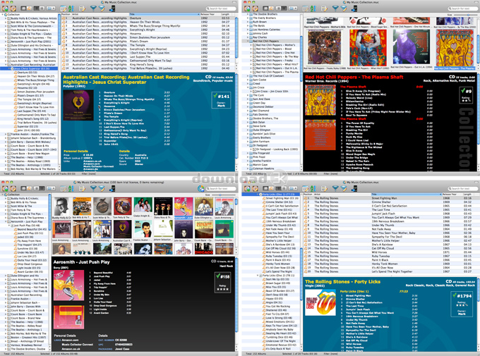
Task: Collapse the Aerosmith - Just Push Play tree node
Action: click(x=6, y=221)
